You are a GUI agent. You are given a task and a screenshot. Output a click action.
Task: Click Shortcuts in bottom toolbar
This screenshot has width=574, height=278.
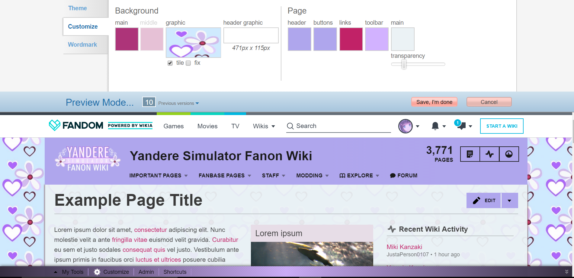(x=175, y=272)
